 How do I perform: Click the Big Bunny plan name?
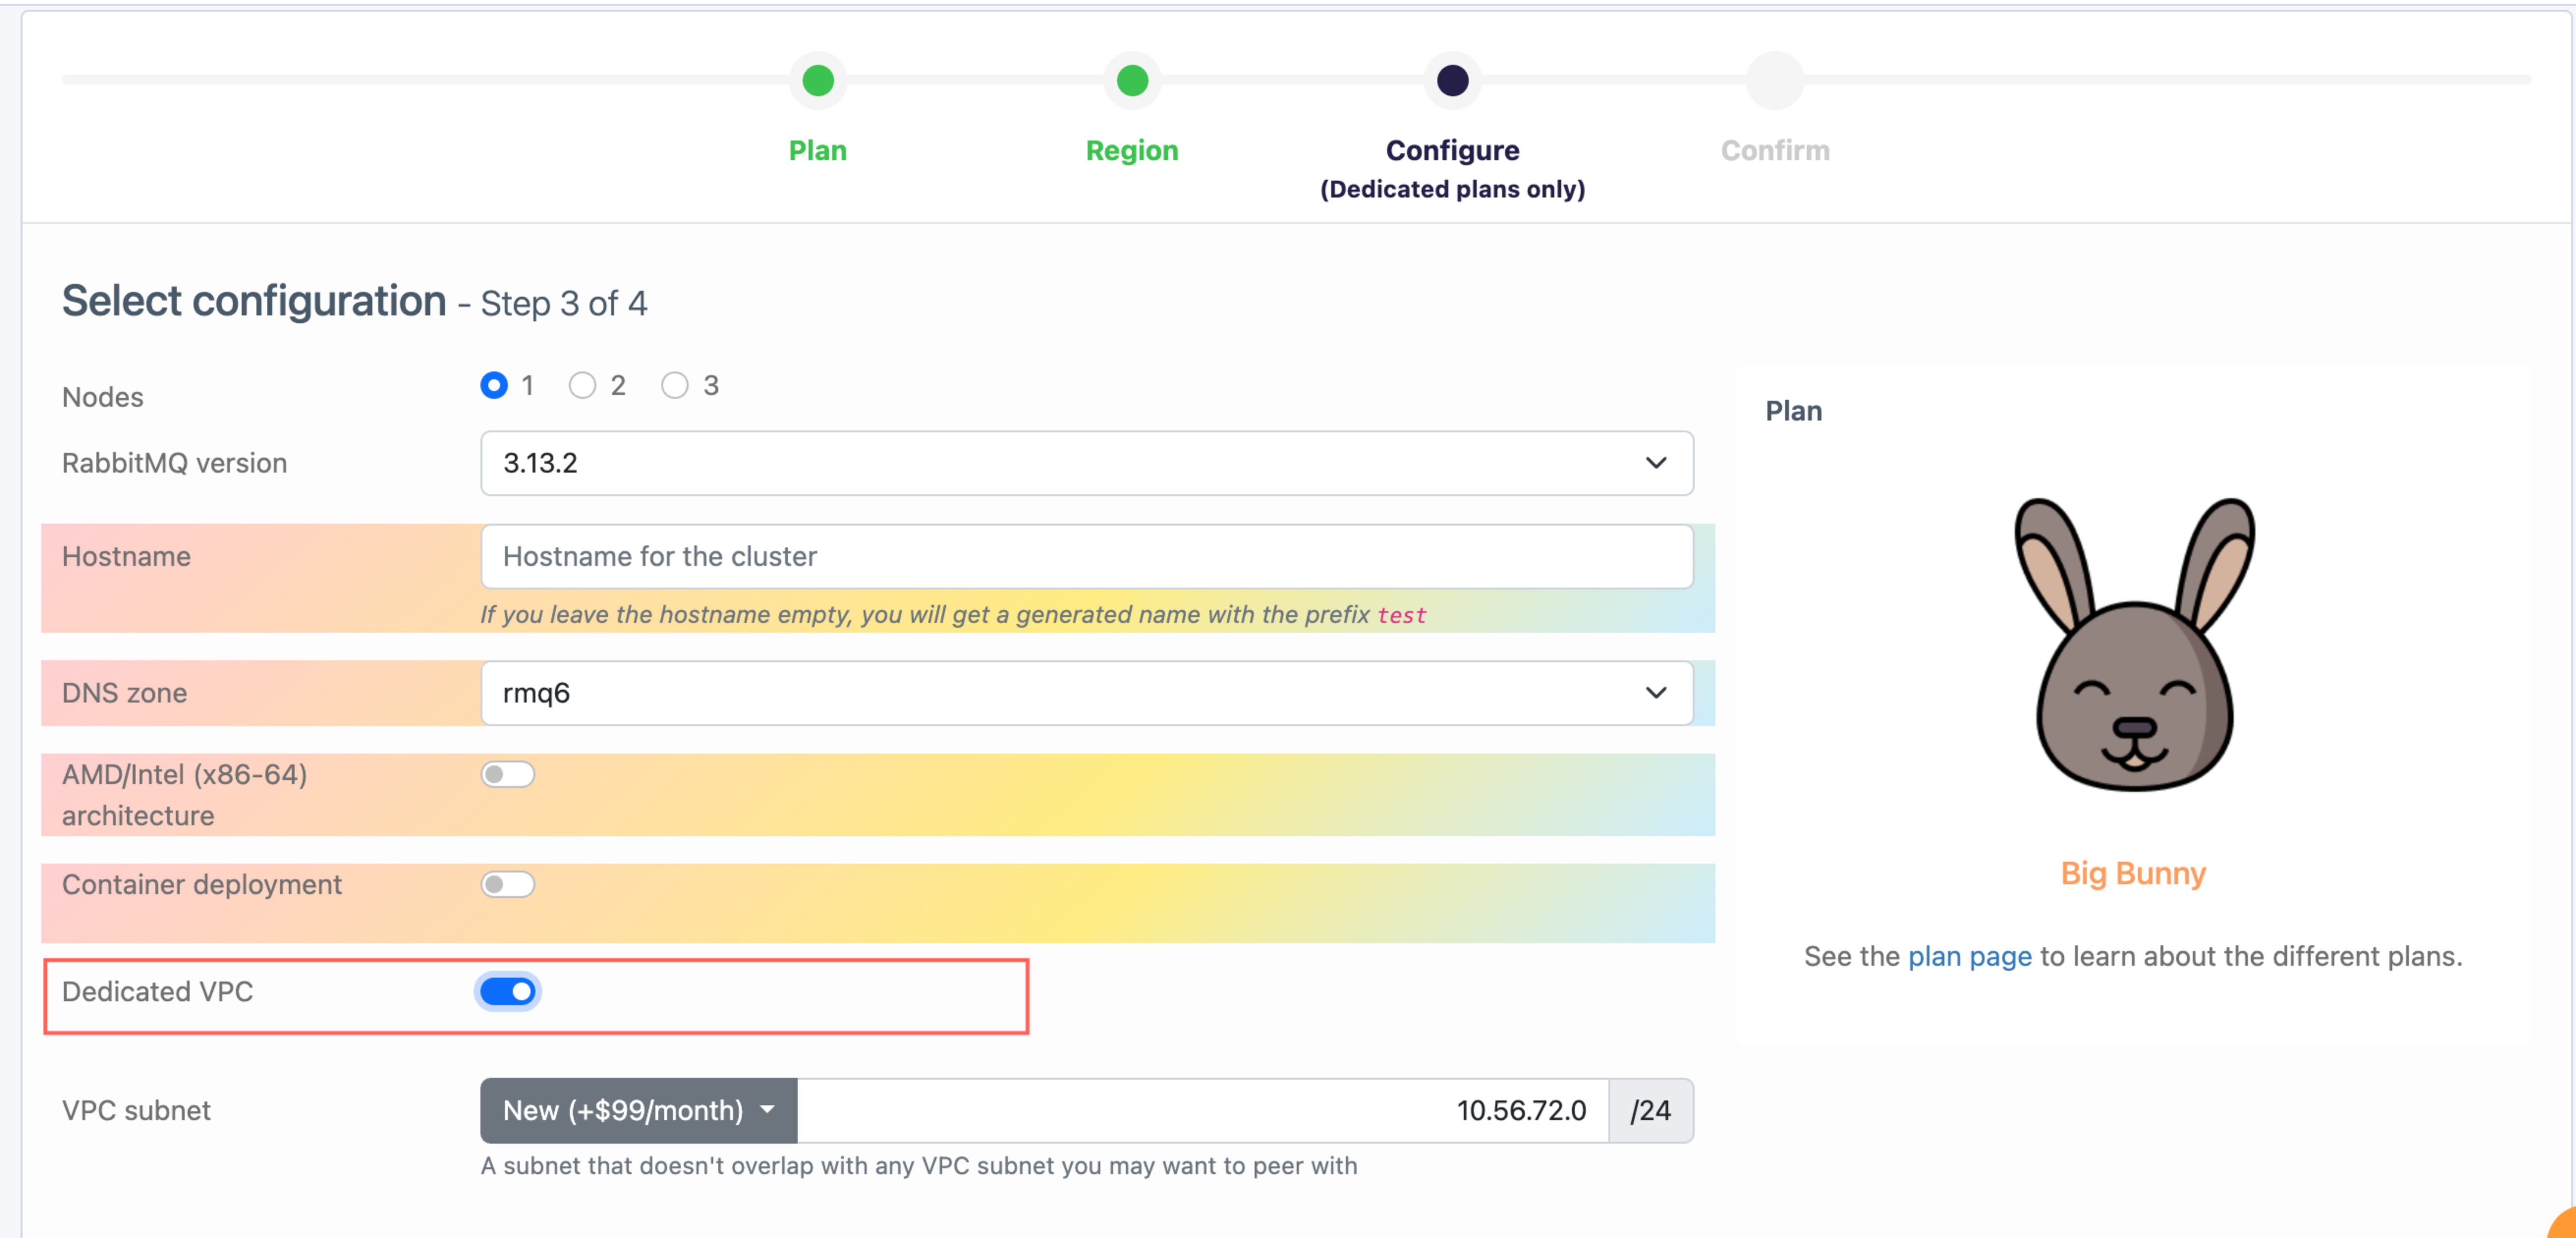(x=2133, y=873)
